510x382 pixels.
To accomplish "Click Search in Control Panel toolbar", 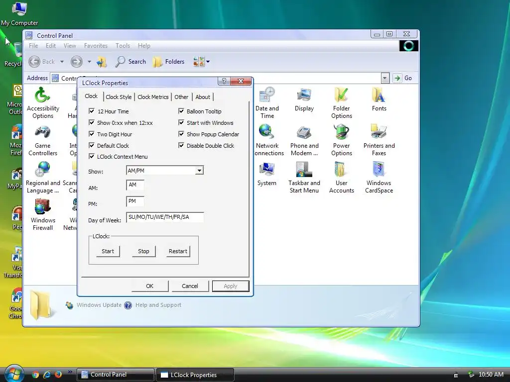I will 130,61.
